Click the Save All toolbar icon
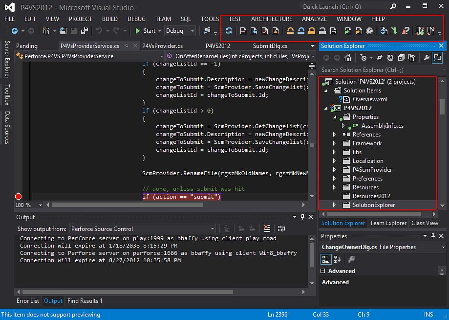This screenshot has width=449, height=320. (x=84, y=31)
